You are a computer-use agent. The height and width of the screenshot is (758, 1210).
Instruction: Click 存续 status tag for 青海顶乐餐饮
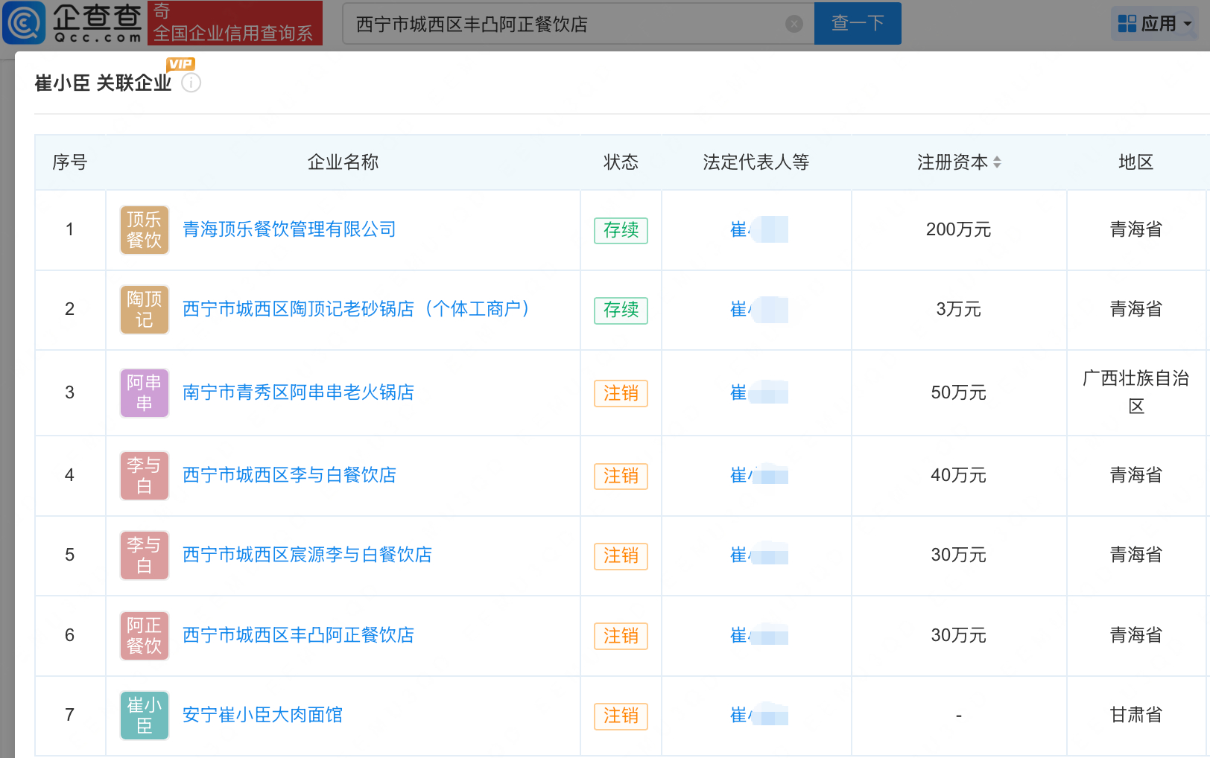[x=621, y=230]
